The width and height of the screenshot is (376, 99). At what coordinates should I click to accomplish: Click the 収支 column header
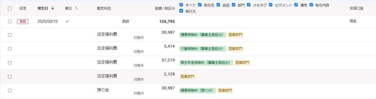pos(23,8)
